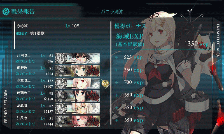Click the 航巡 ship type badge of 熊野改
The image size is (224, 134).
pyautogui.click(x=61, y=71)
